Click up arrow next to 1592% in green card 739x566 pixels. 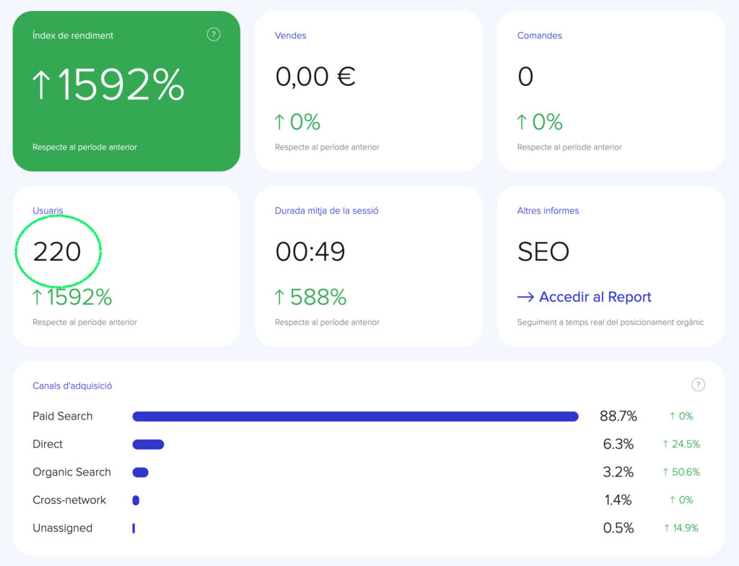[x=42, y=85]
